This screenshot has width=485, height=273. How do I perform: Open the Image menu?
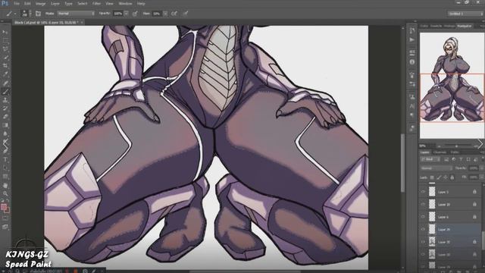40,4
